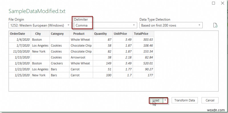Click the 153.34 total price cell
The height and width of the screenshot is (113, 228).
click(143, 52)
